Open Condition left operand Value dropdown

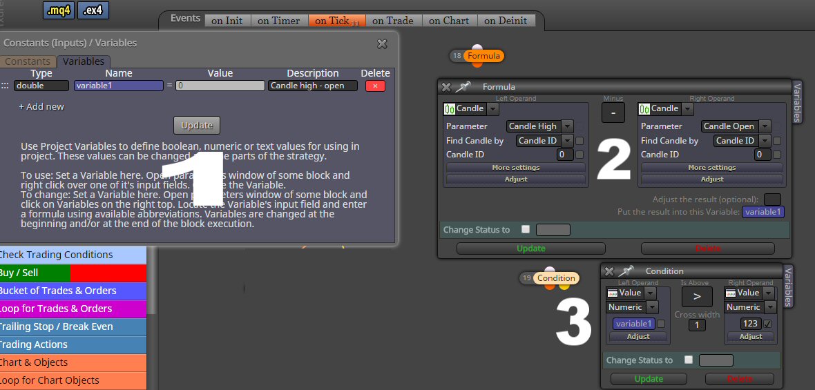tap(651, 293)
